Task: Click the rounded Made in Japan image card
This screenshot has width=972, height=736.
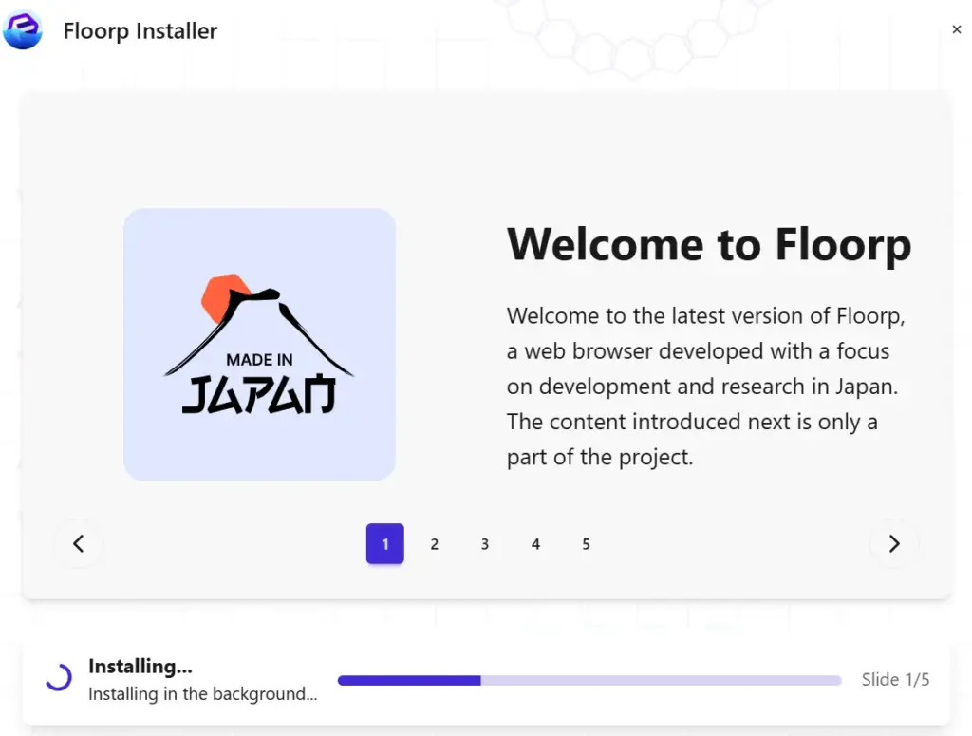Action: [x=259, y=343]
